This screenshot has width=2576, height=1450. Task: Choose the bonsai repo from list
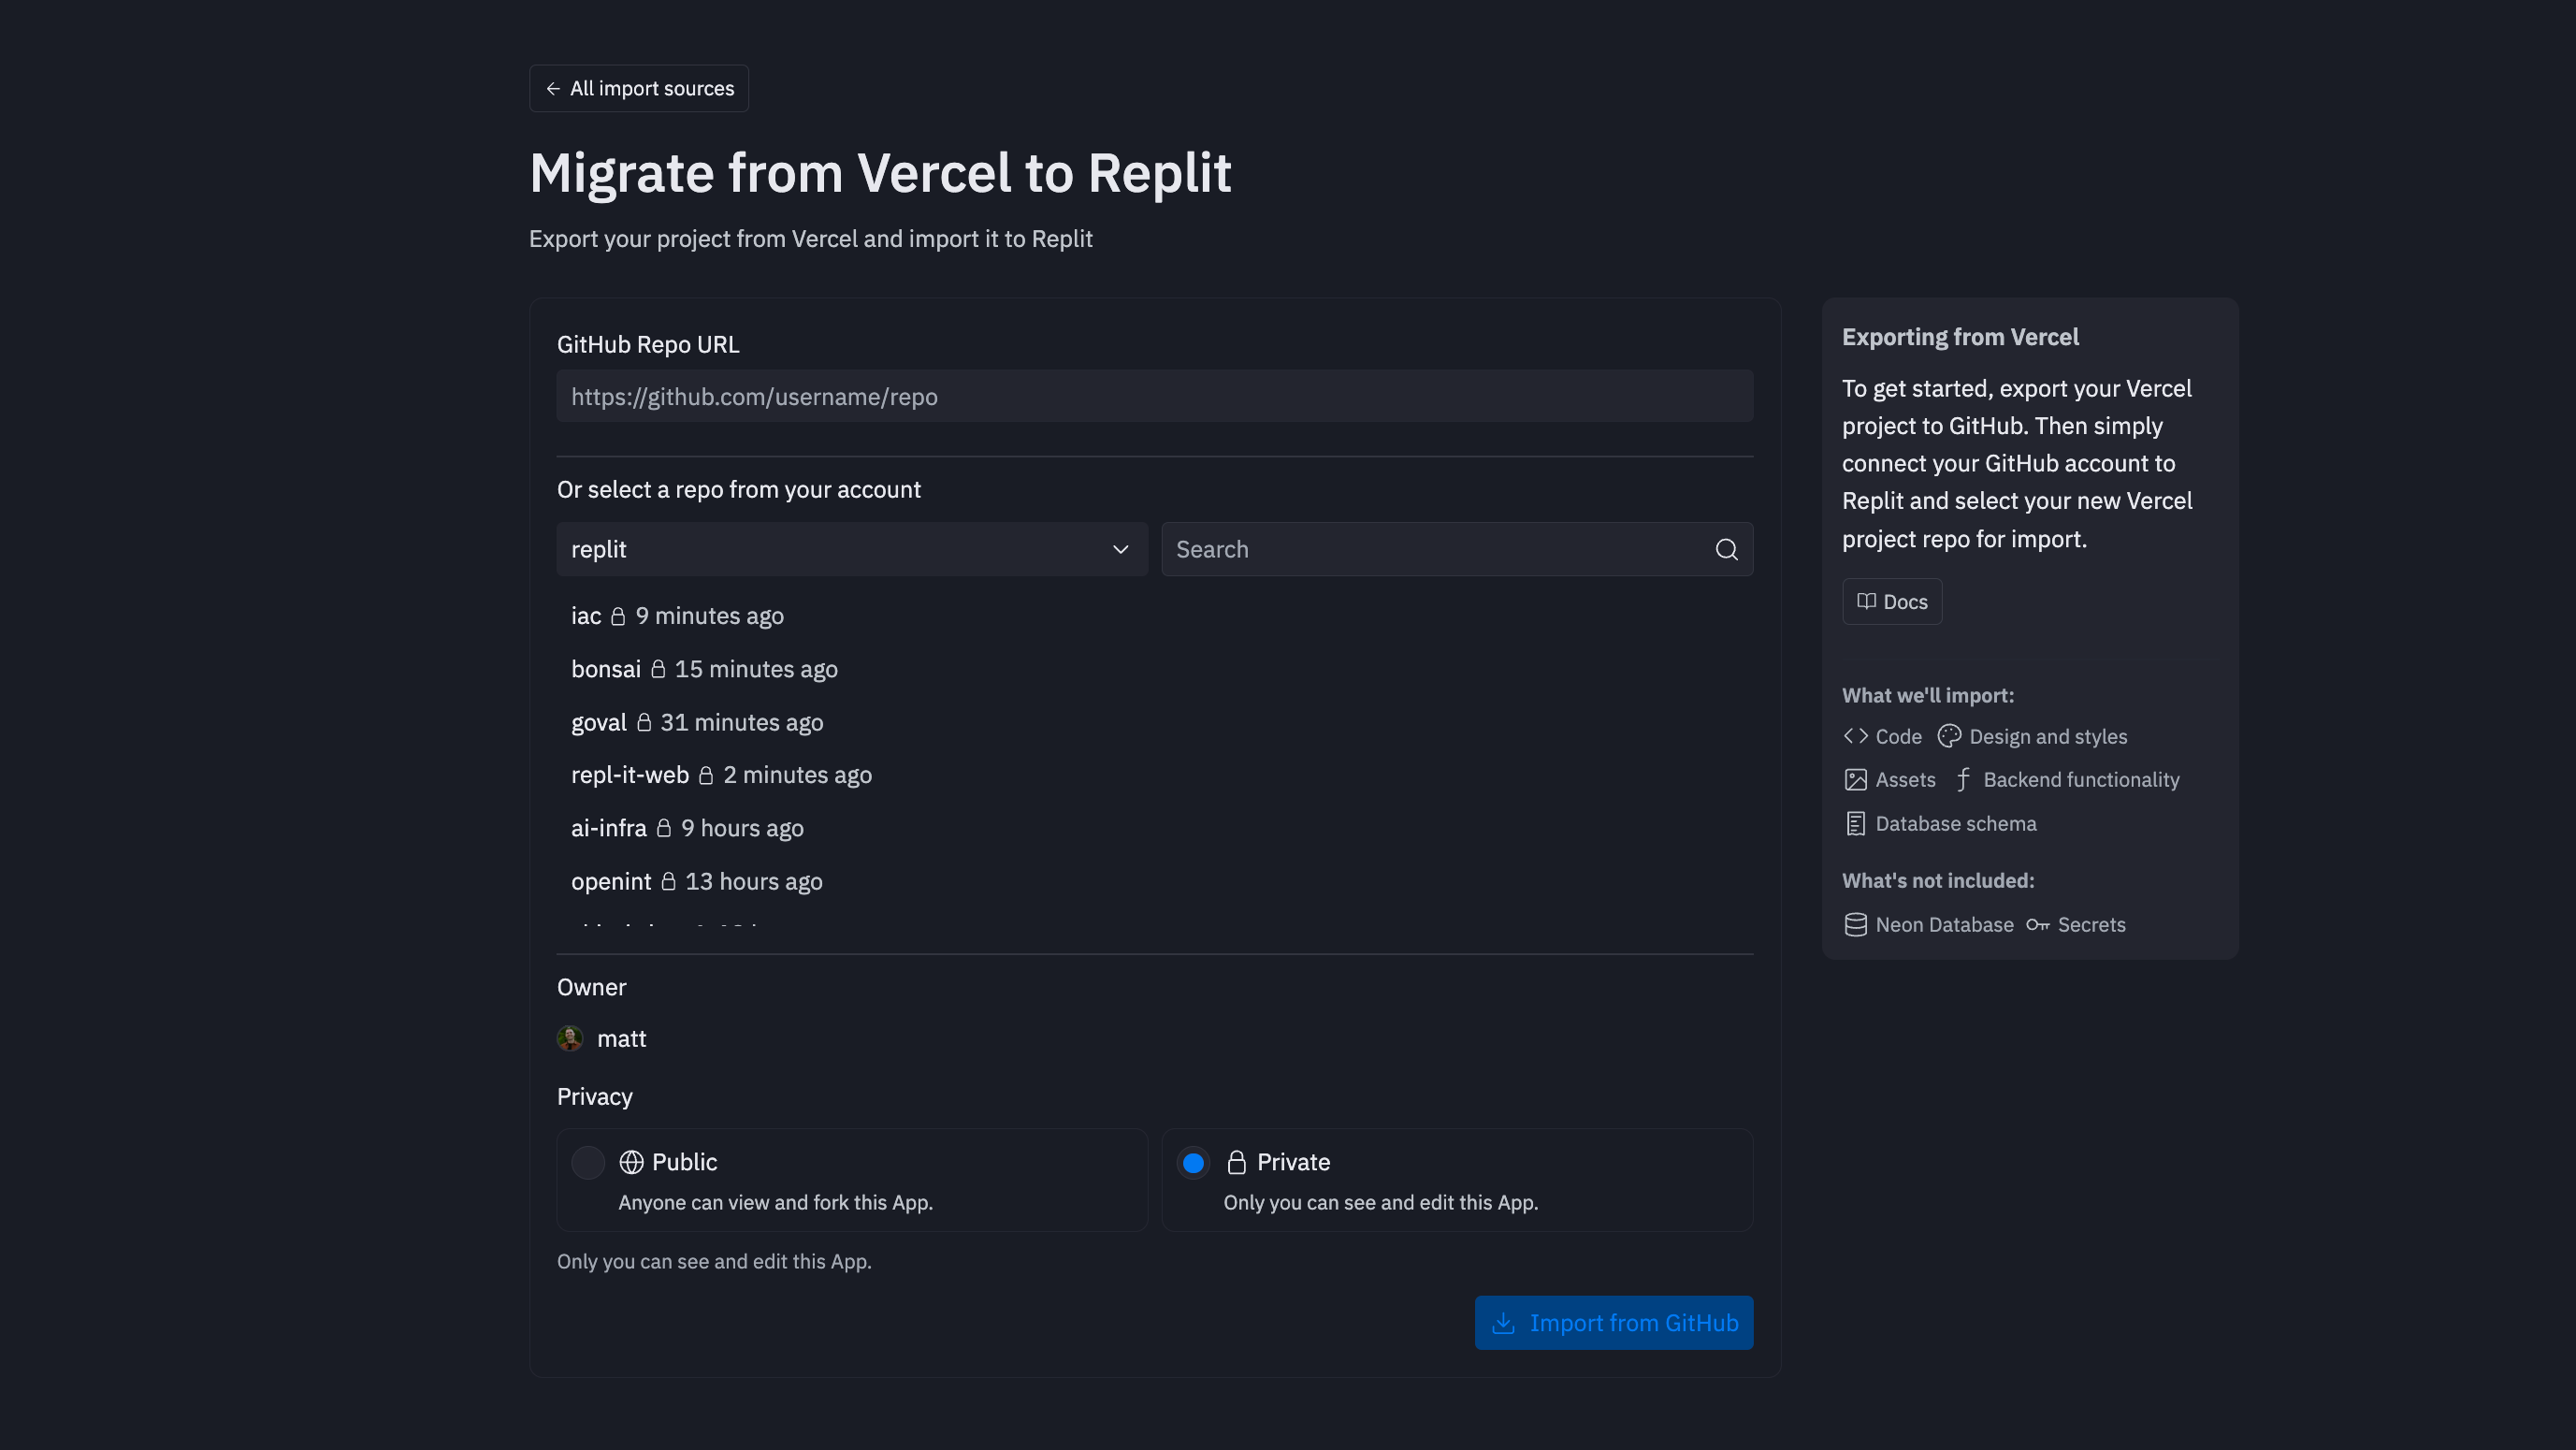pos(606,669)
